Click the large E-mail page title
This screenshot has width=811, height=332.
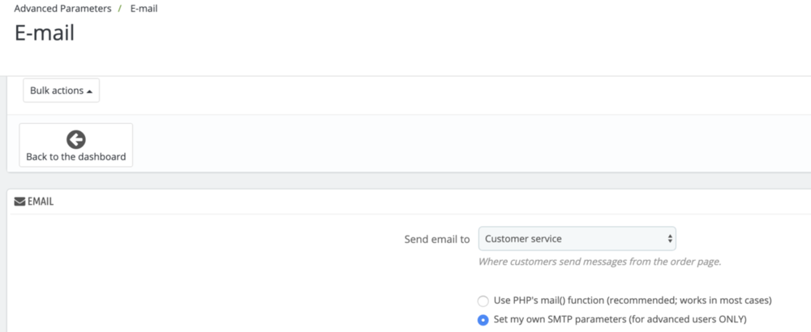[45, 33]
